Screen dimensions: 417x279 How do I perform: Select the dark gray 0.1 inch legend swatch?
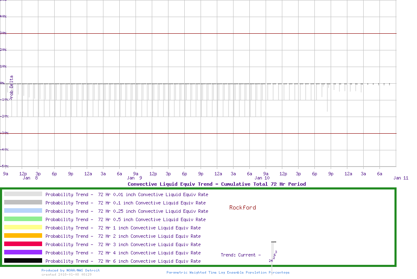click(23, 202)
